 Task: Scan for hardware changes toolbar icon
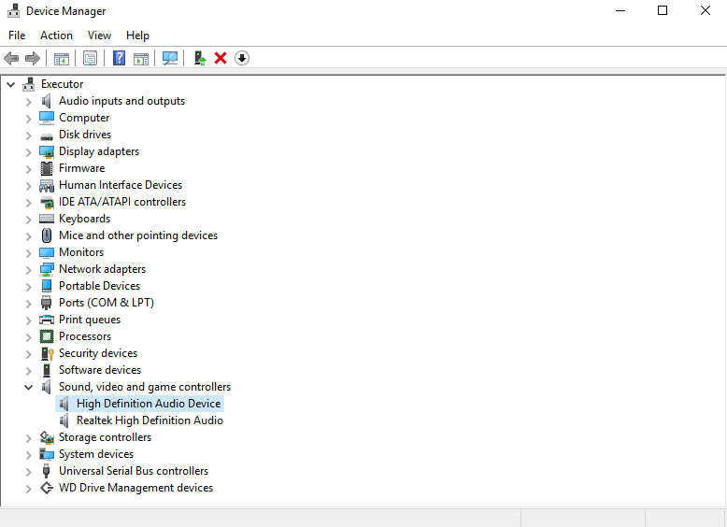tap(170, 59)
